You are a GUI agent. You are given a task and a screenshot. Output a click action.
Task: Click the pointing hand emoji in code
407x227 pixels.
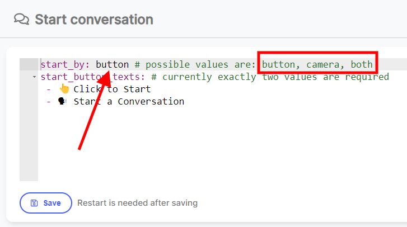point(64,89)
